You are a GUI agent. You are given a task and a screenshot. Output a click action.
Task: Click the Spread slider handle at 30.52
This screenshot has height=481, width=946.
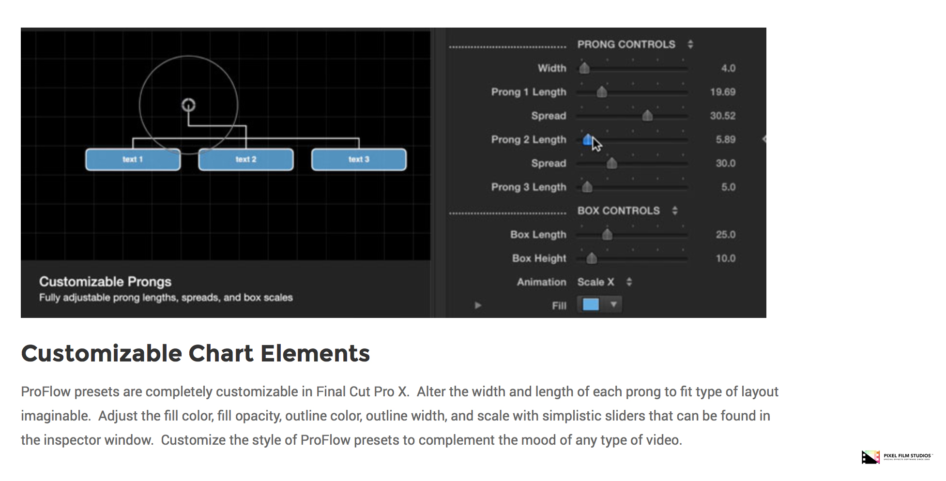[647, 116]
